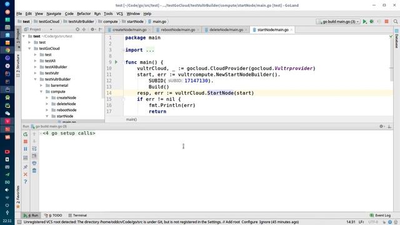This screenshot has height=225, width=400.
Task: Open the VCS menu
Action: point(119,14)
